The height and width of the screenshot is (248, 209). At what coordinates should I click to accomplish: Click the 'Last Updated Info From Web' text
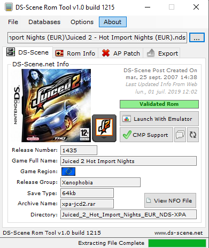[161, 84]
